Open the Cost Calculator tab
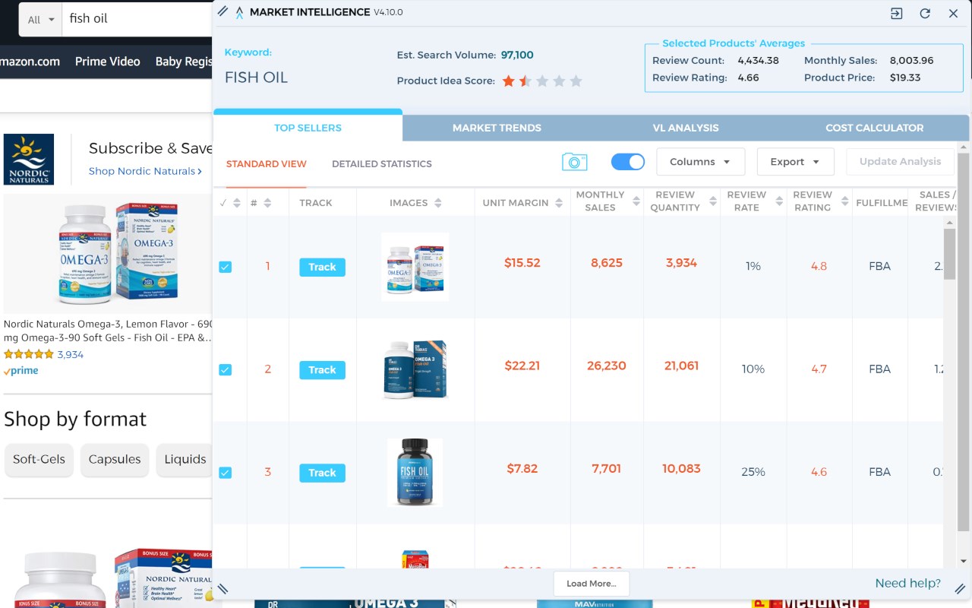Viewport: 972px width, 608px height. click(875, 128)
